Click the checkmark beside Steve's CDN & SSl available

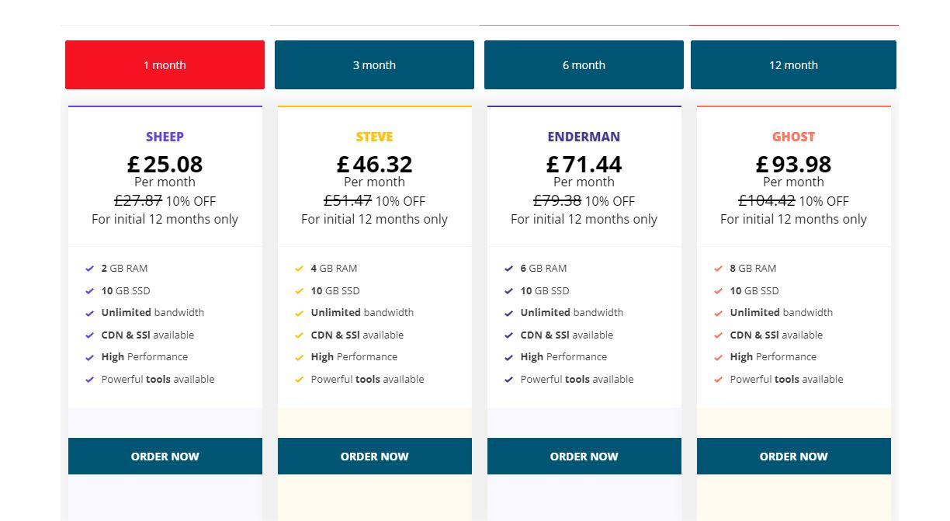click(x=298, y=335)
